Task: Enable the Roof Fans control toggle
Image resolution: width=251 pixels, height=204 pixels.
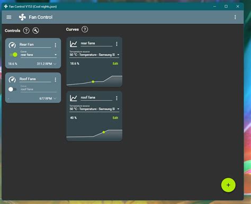Action: (12, 89)
